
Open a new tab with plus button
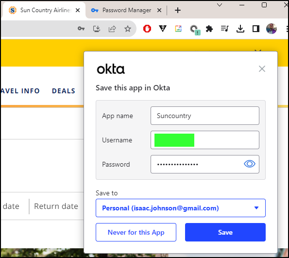(178, 10)
